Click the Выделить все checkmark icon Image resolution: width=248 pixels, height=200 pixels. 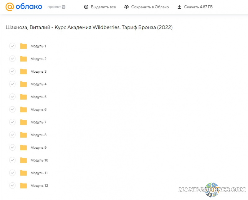click(x=86, y=7)
